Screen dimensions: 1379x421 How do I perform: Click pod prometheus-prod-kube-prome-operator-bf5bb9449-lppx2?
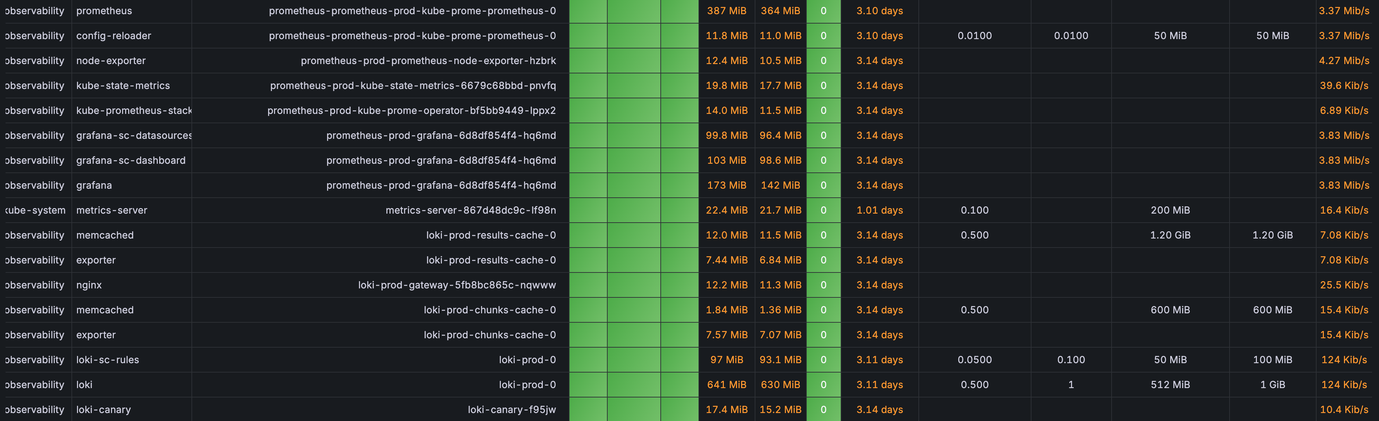click(x=411, y=110)
